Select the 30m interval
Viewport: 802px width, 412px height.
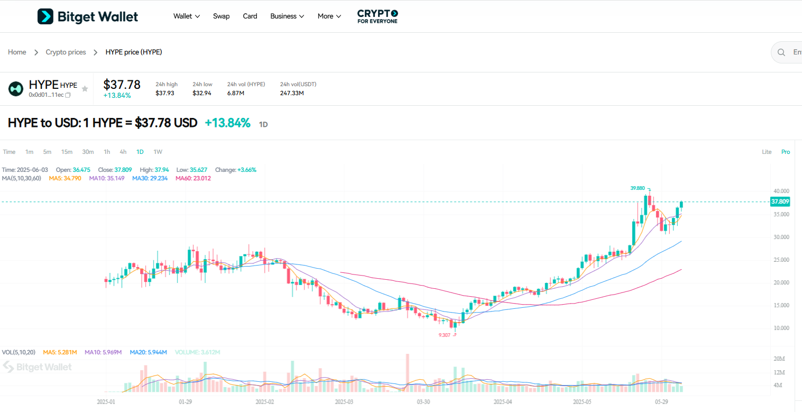88,152
